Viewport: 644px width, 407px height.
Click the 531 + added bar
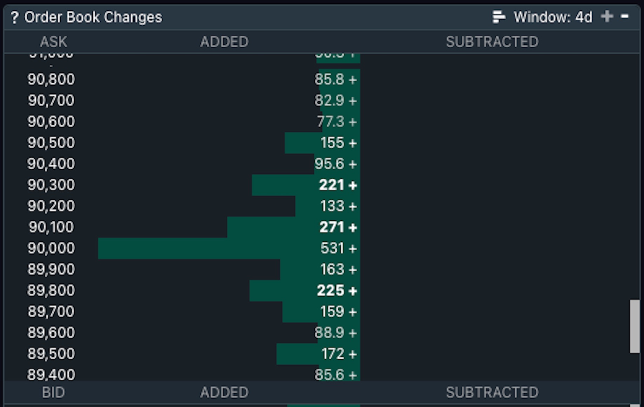pyautogui.click(x=229, y=248)
